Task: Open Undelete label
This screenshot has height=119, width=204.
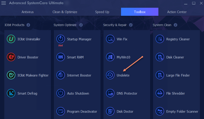Action: 123,75
